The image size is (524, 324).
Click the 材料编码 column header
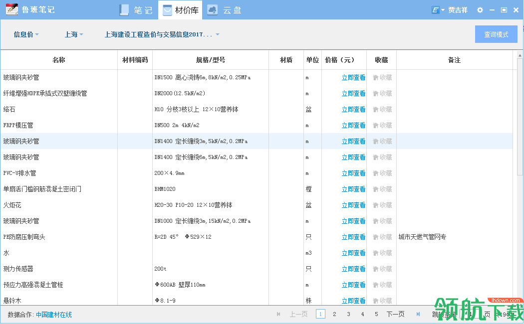(x=135, y=60)
